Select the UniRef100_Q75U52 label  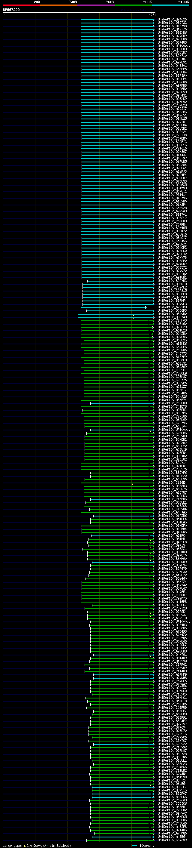click(172, 102)
